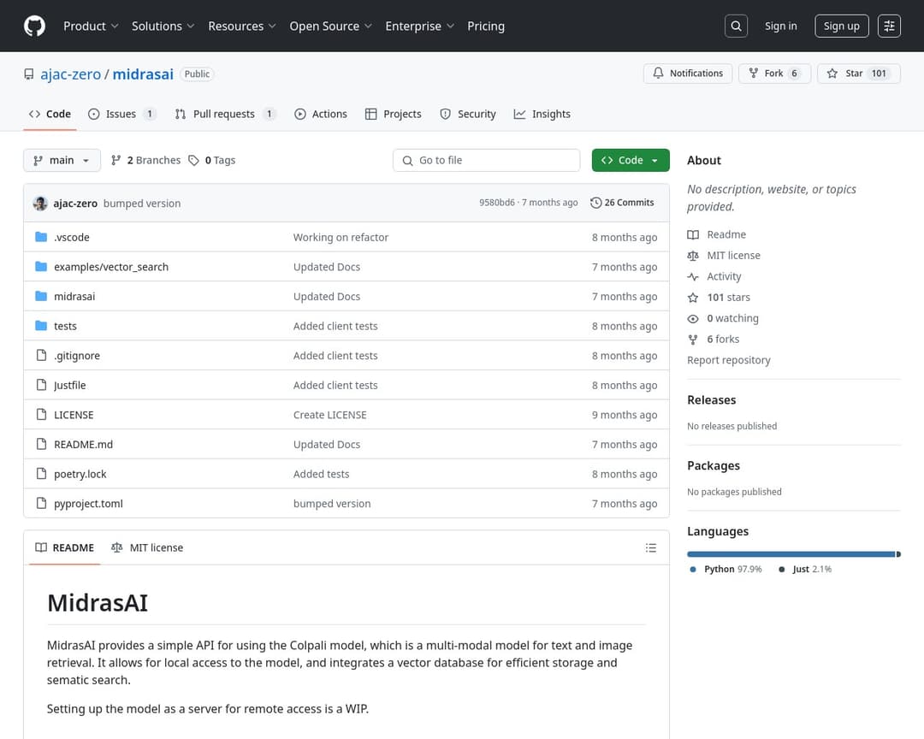Open the Issues tab
The image size is (924, 739).
click(x=122, y=115)
